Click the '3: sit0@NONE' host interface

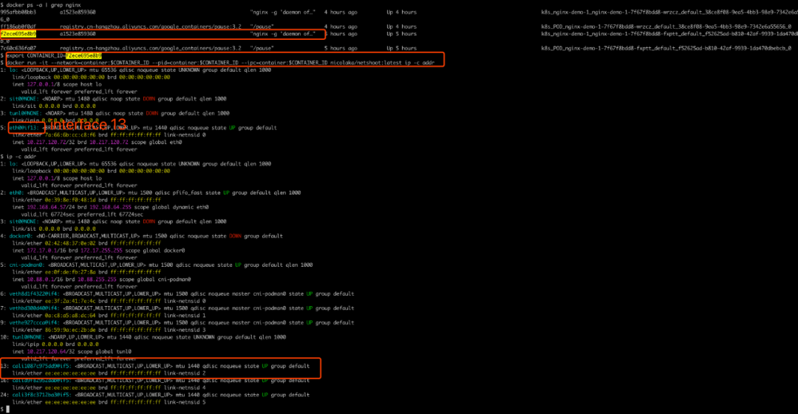click(x=20, y=222)
